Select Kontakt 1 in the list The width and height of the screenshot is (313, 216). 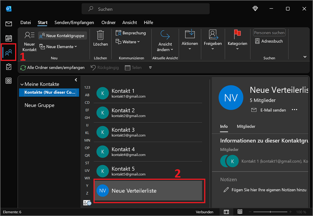click(x=148, y=93)
